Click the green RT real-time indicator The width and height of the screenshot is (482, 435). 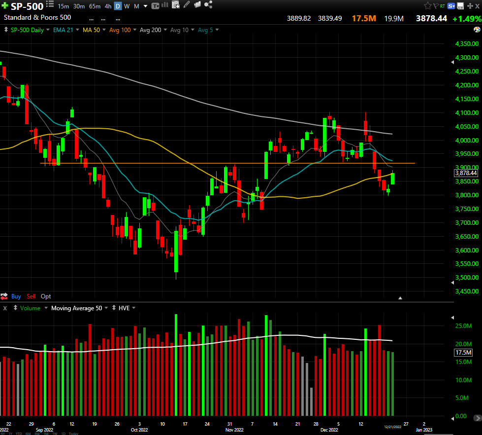point(442,6)
